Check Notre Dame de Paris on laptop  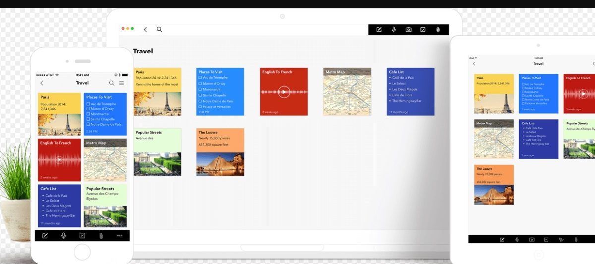200,101
